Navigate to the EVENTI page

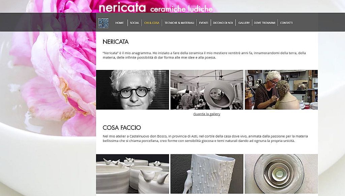[203, 23]
